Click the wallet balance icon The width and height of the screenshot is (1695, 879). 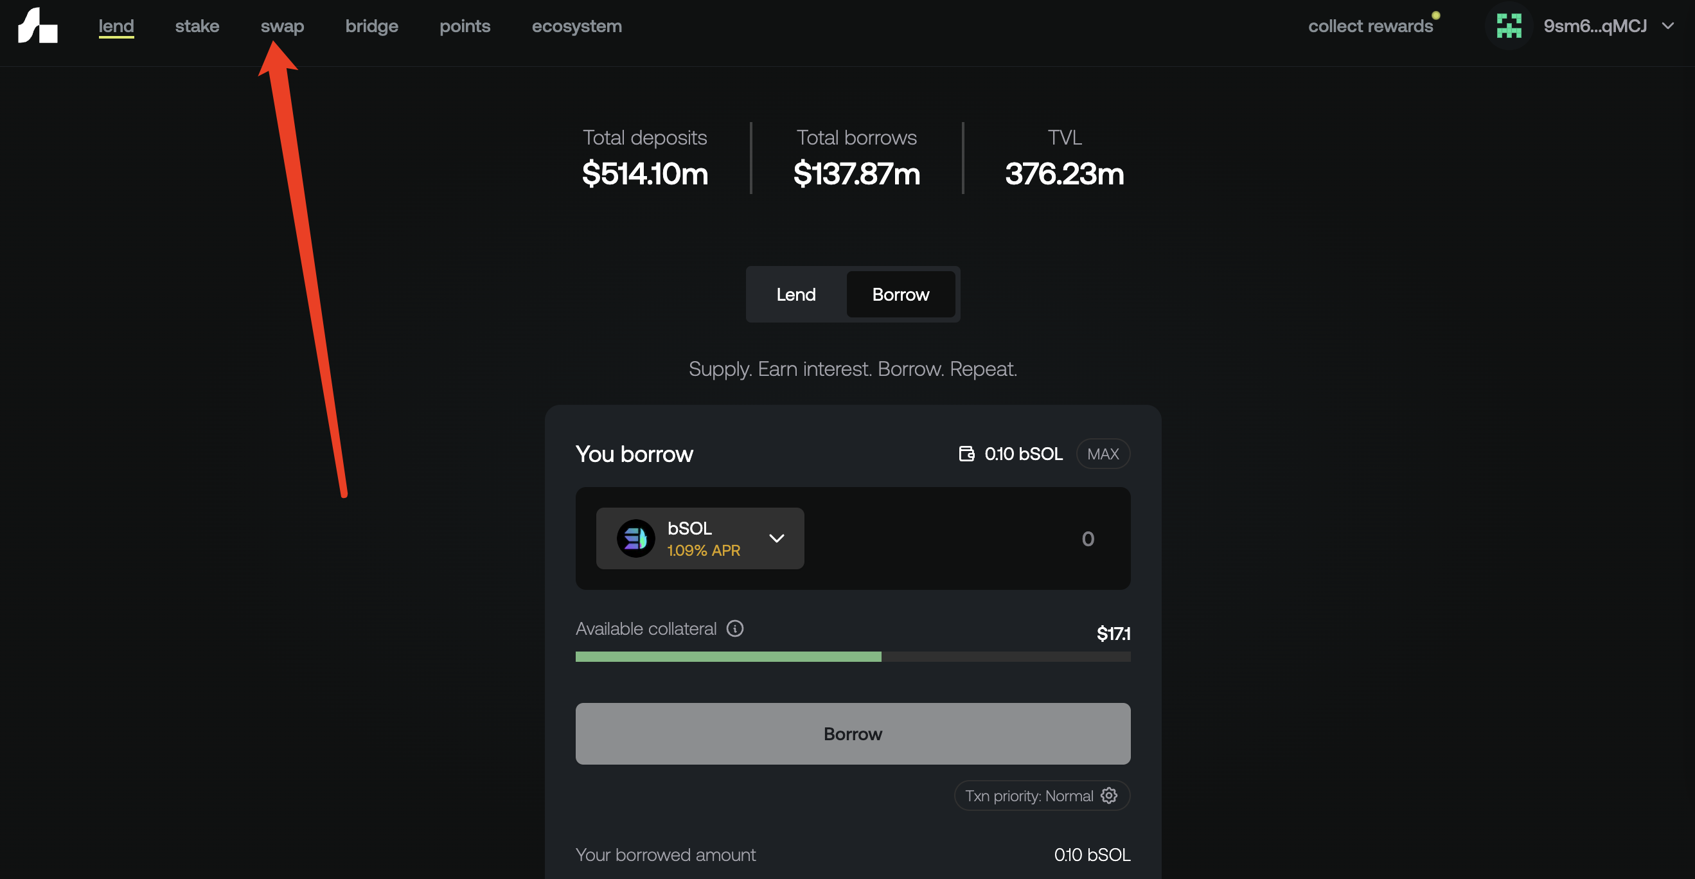966,454
